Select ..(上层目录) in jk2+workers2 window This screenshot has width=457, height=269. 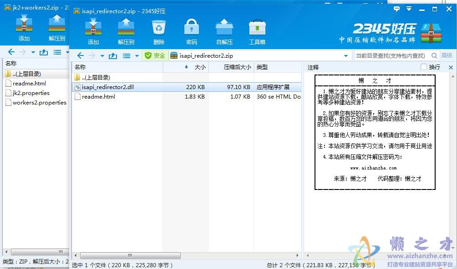(36, 74)
